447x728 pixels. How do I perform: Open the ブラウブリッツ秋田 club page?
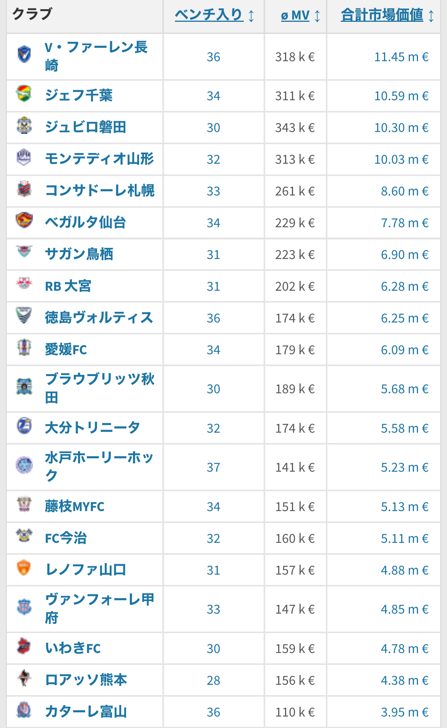click(x=100, y=388)
